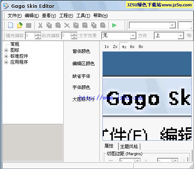Switch to 6x zoom tab
Image resolution: width=194 pixels, height=169 pixels.
[132, 47]
